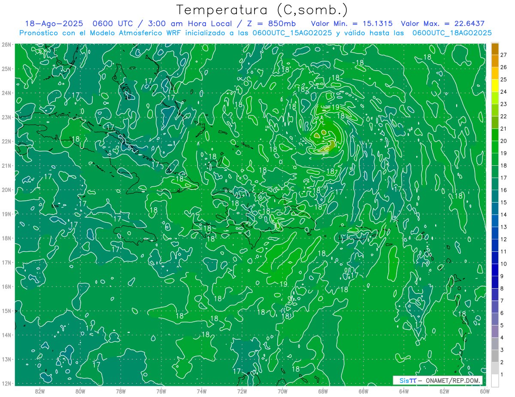Click the '13N' latitude axis label

(x=6, y=359)
